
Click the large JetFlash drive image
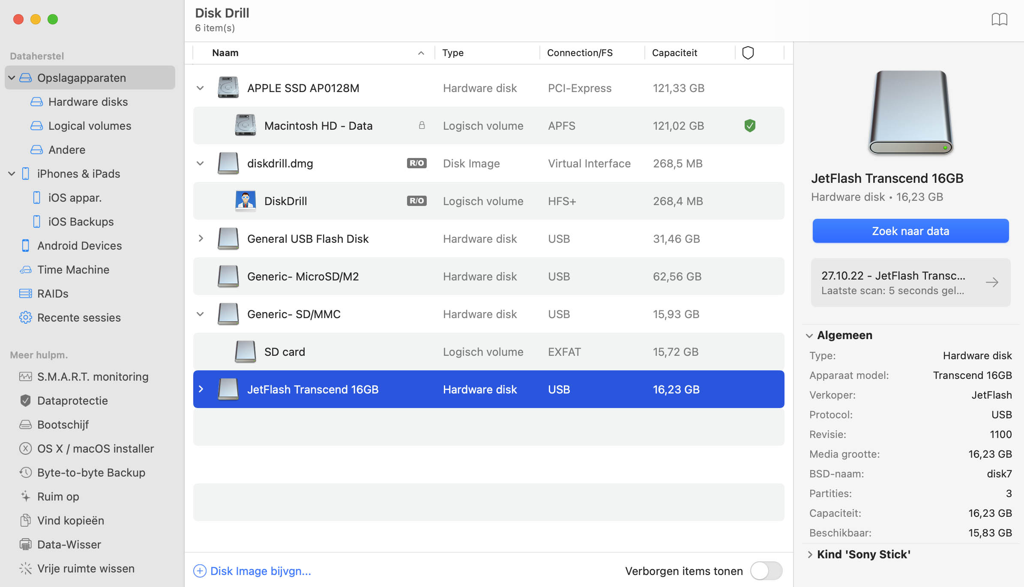click(911, 112)
